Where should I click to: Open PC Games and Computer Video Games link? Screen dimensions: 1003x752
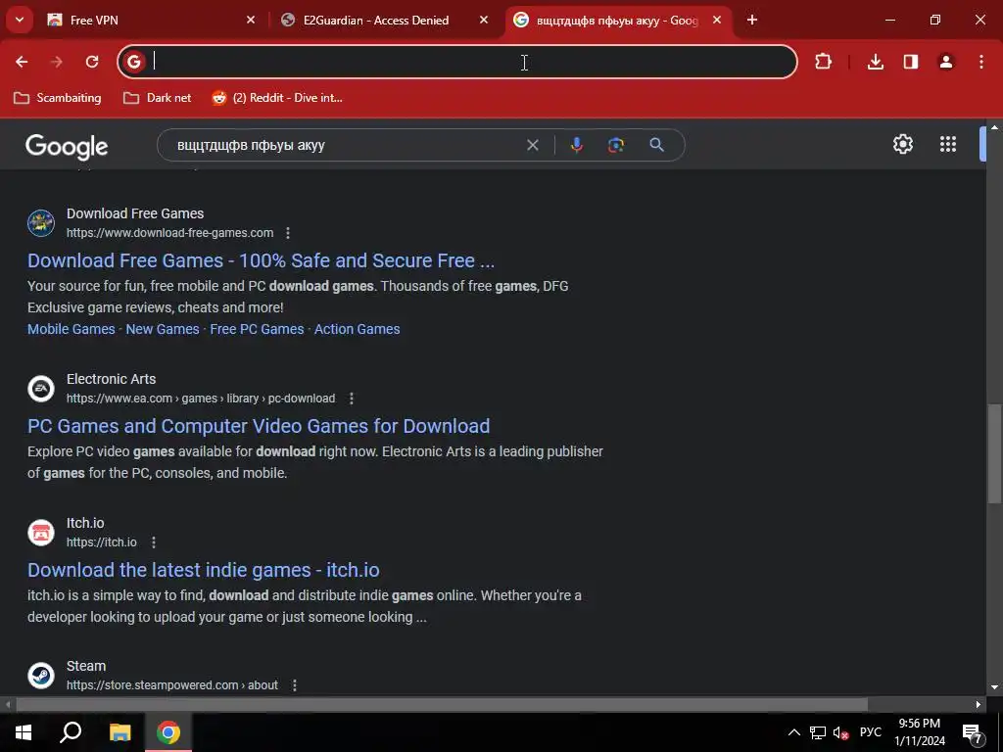point(259,426)
